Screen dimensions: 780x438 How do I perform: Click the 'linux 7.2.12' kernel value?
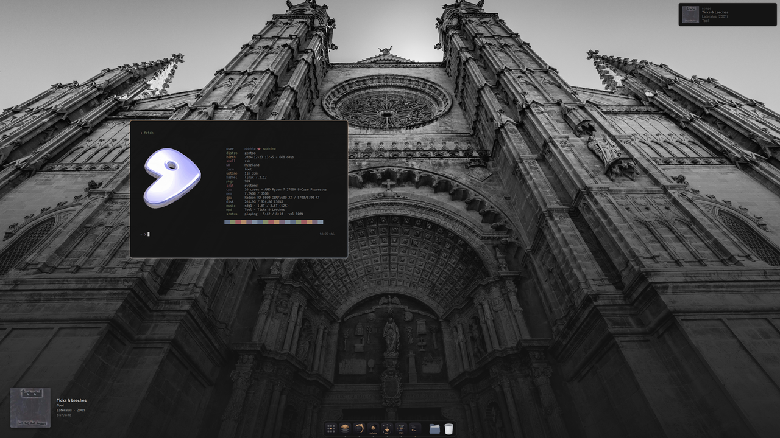click(x=255, y=177)
